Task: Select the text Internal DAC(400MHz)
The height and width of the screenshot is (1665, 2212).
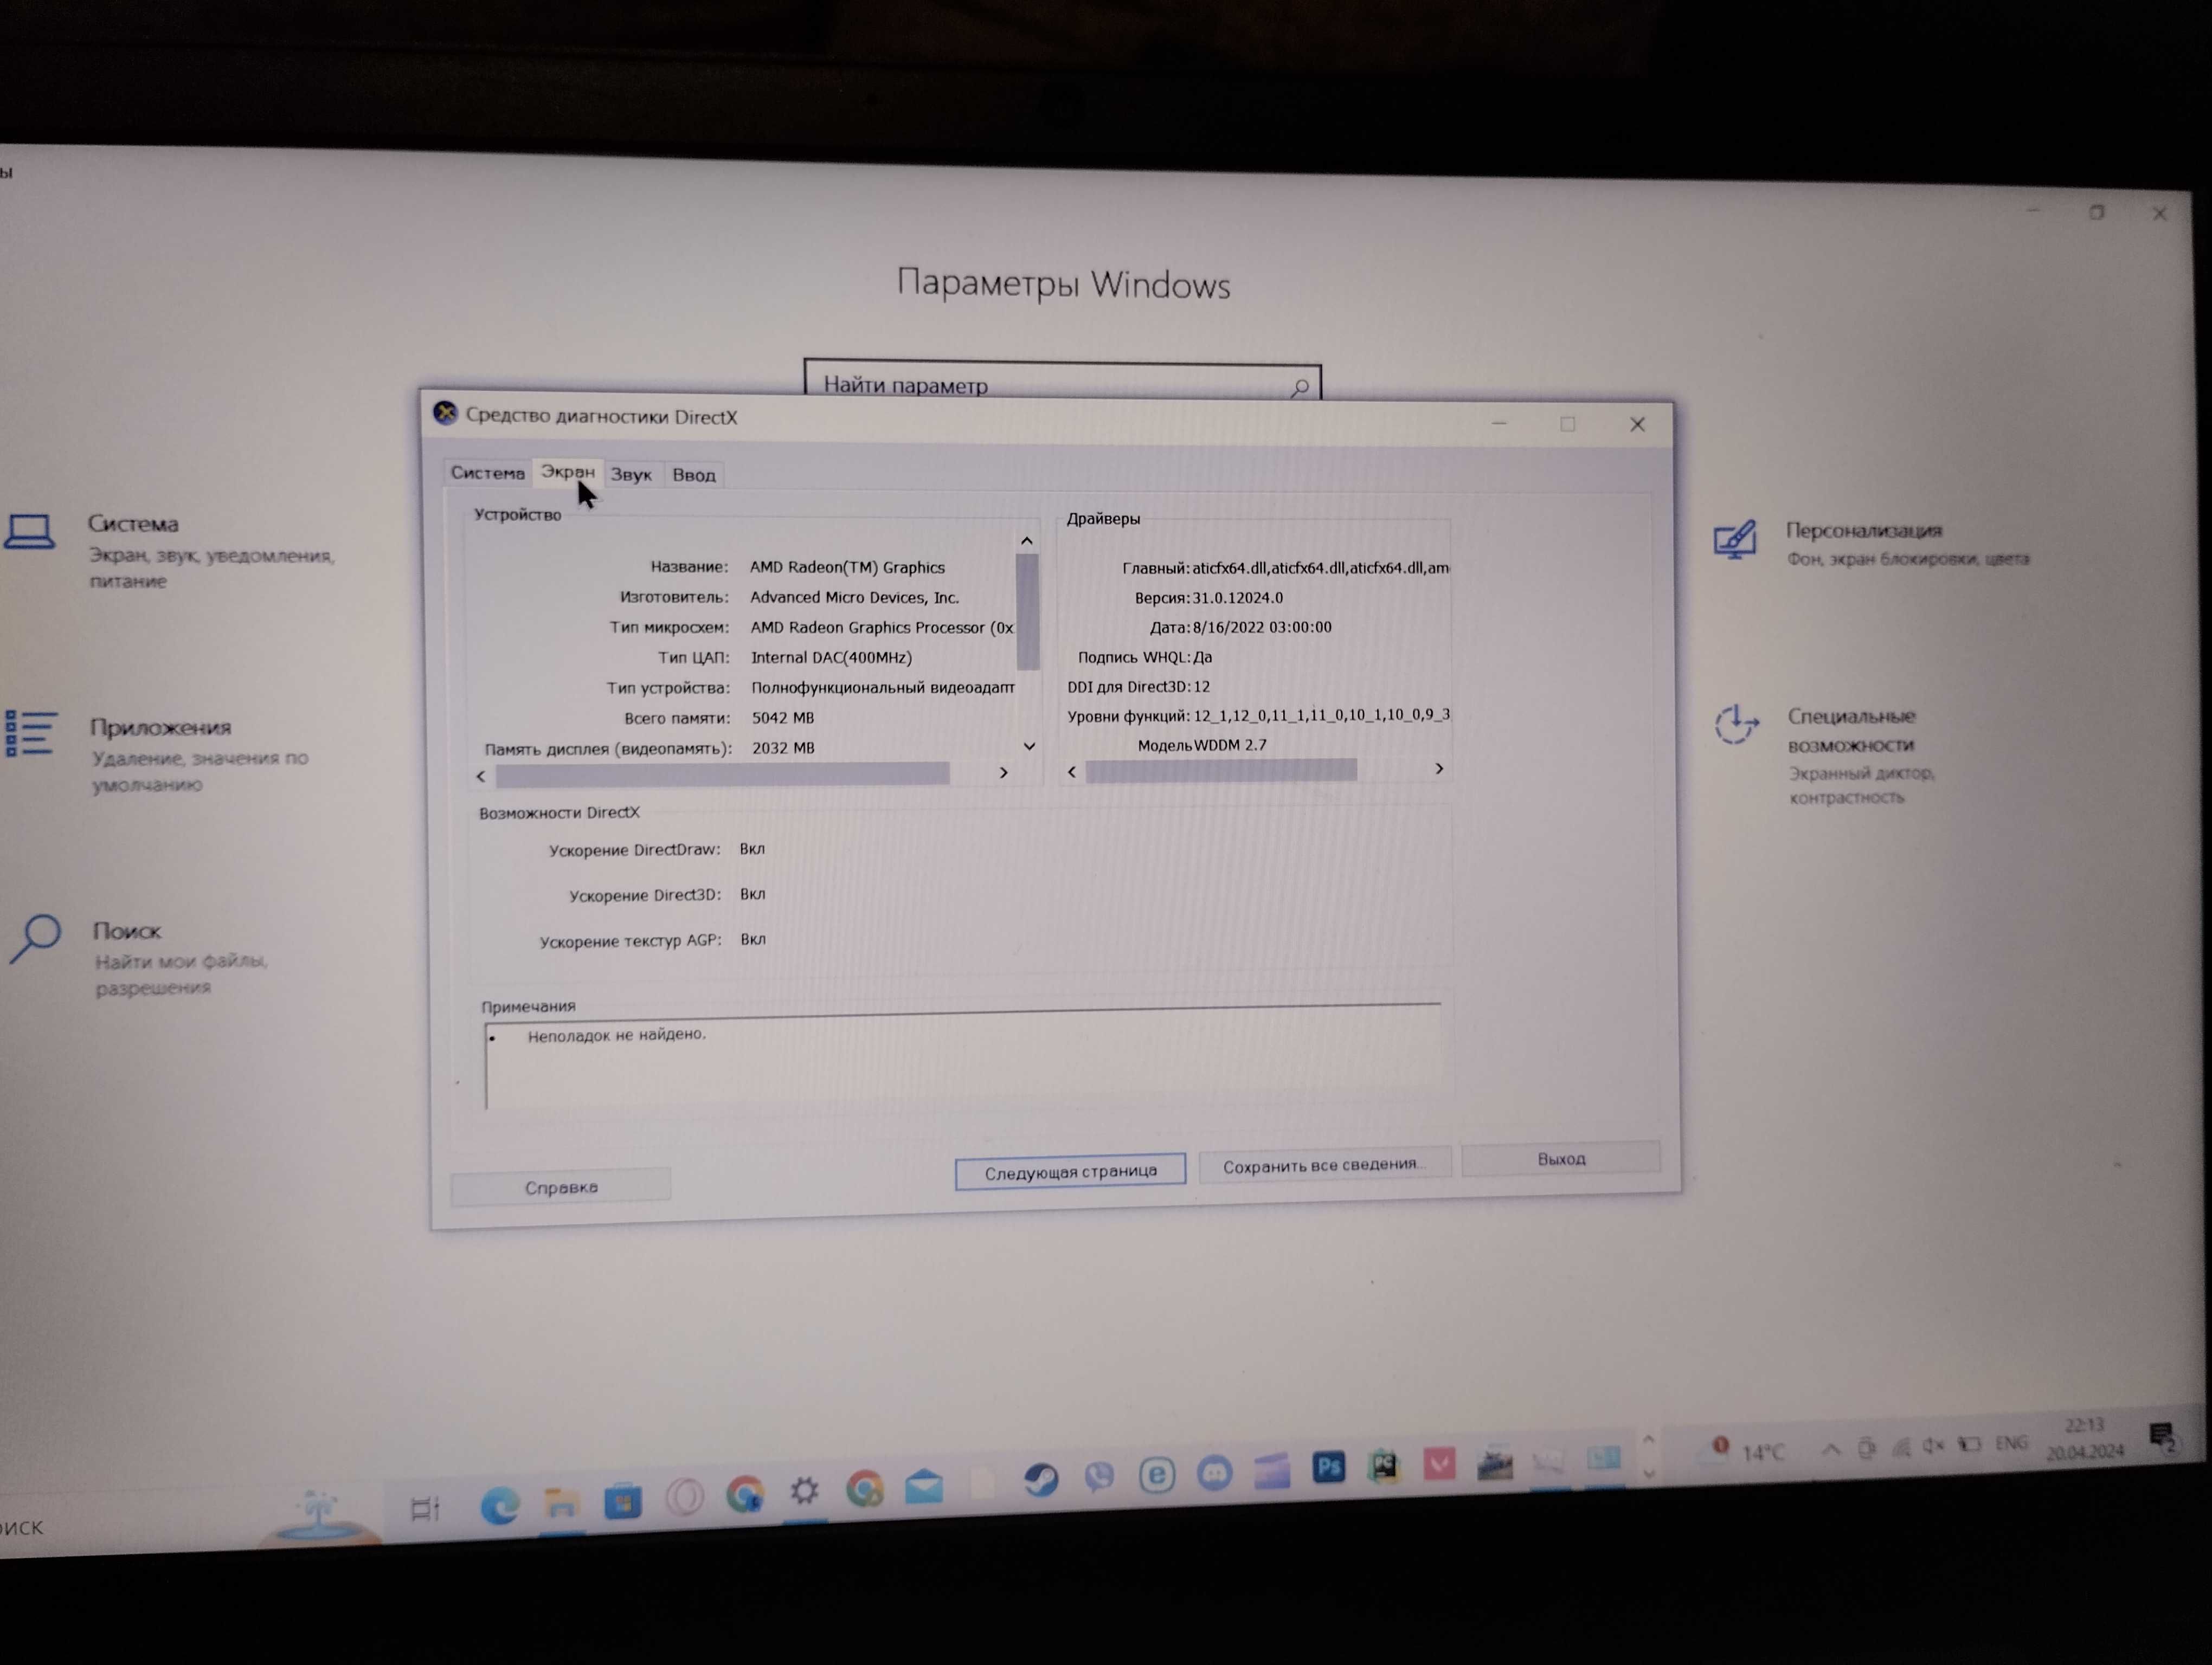Action: (x=831, y=657)
